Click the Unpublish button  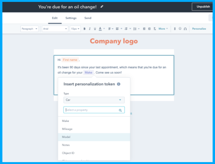[x=203, y=7]
